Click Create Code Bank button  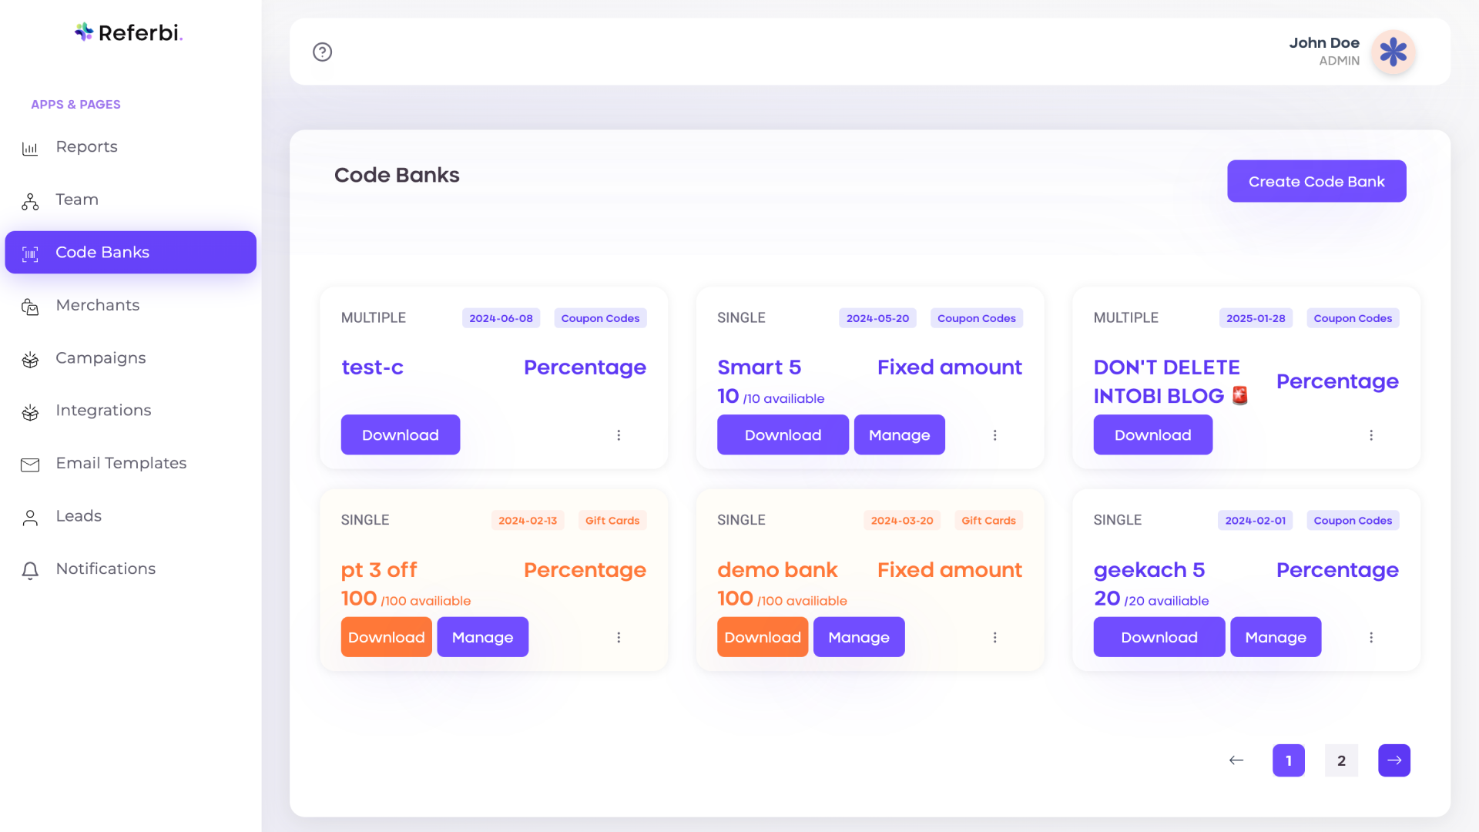click(x=1316, y=181)
